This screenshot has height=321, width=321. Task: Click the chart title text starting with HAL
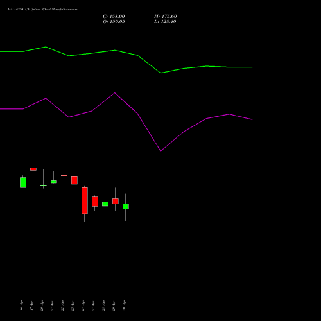[42, 10]
